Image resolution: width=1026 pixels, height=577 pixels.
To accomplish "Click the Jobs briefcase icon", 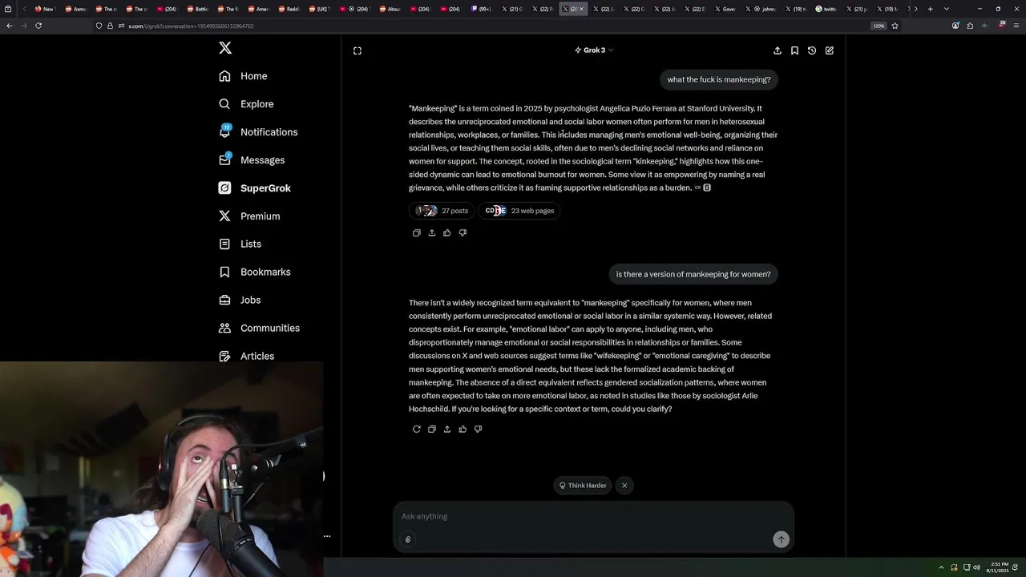I will 224,300.
